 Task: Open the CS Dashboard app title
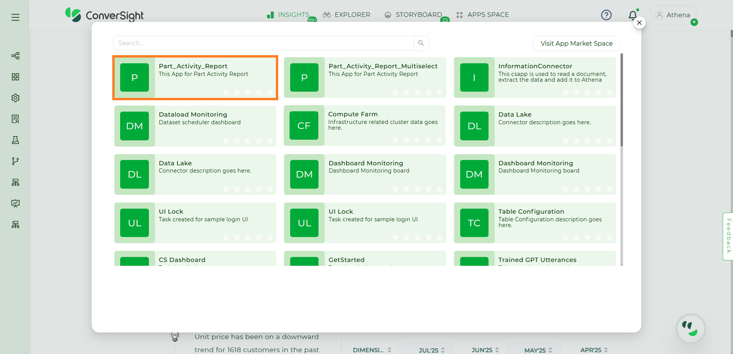(182, 260)
